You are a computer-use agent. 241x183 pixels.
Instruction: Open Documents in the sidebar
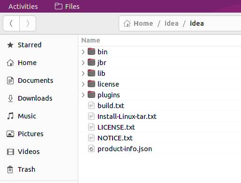39,81
